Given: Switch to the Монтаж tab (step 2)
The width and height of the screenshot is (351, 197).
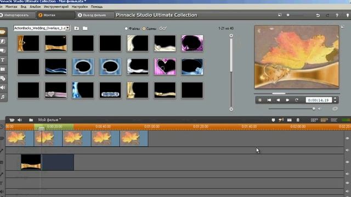Looking at the screenshot, I should (56, 15).
